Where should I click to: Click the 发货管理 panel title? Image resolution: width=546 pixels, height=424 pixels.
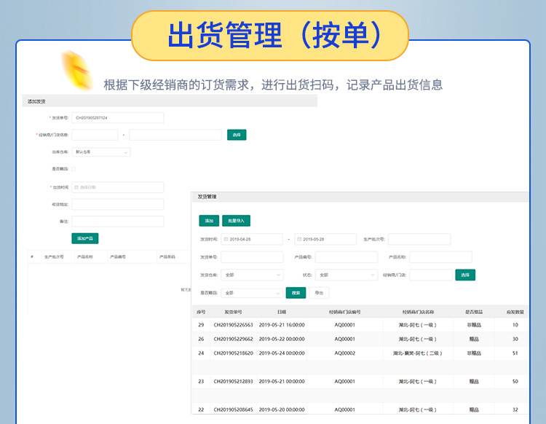tap(207, 197)
